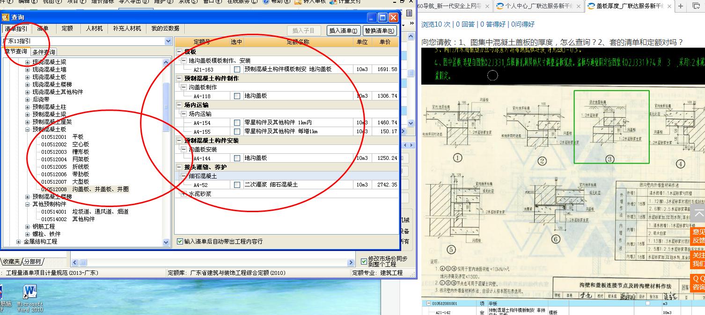Click the tree panel scroll-down arrow
This screenshot has height=315, width=705.
pos(166,242)
